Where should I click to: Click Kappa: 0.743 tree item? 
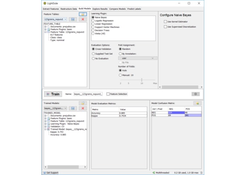(x=57, y=132)
